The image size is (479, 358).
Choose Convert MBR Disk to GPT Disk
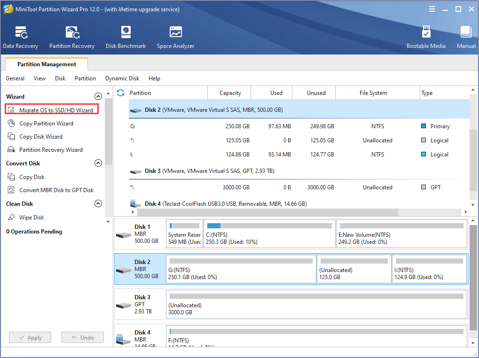[x=56, y=190]
